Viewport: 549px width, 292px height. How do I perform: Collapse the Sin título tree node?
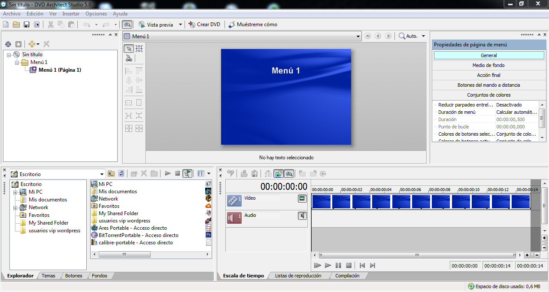(x=9, y=55)
